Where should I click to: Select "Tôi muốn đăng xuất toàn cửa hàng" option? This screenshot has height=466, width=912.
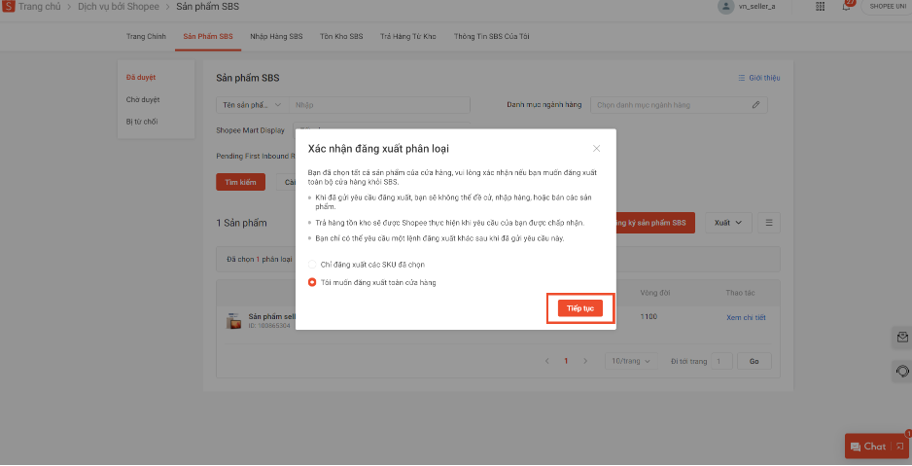tap(312, 282)
